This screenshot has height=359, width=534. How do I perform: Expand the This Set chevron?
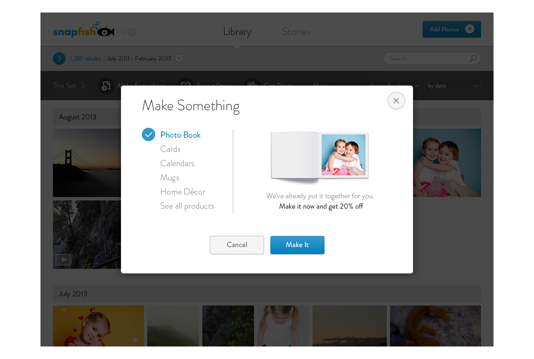(x=83, y=86)
